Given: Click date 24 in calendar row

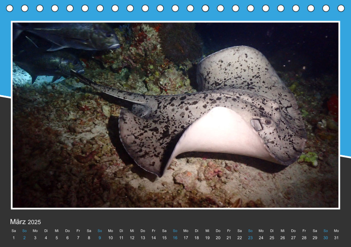Looking at the screenshot, I should tap(261, 238).
